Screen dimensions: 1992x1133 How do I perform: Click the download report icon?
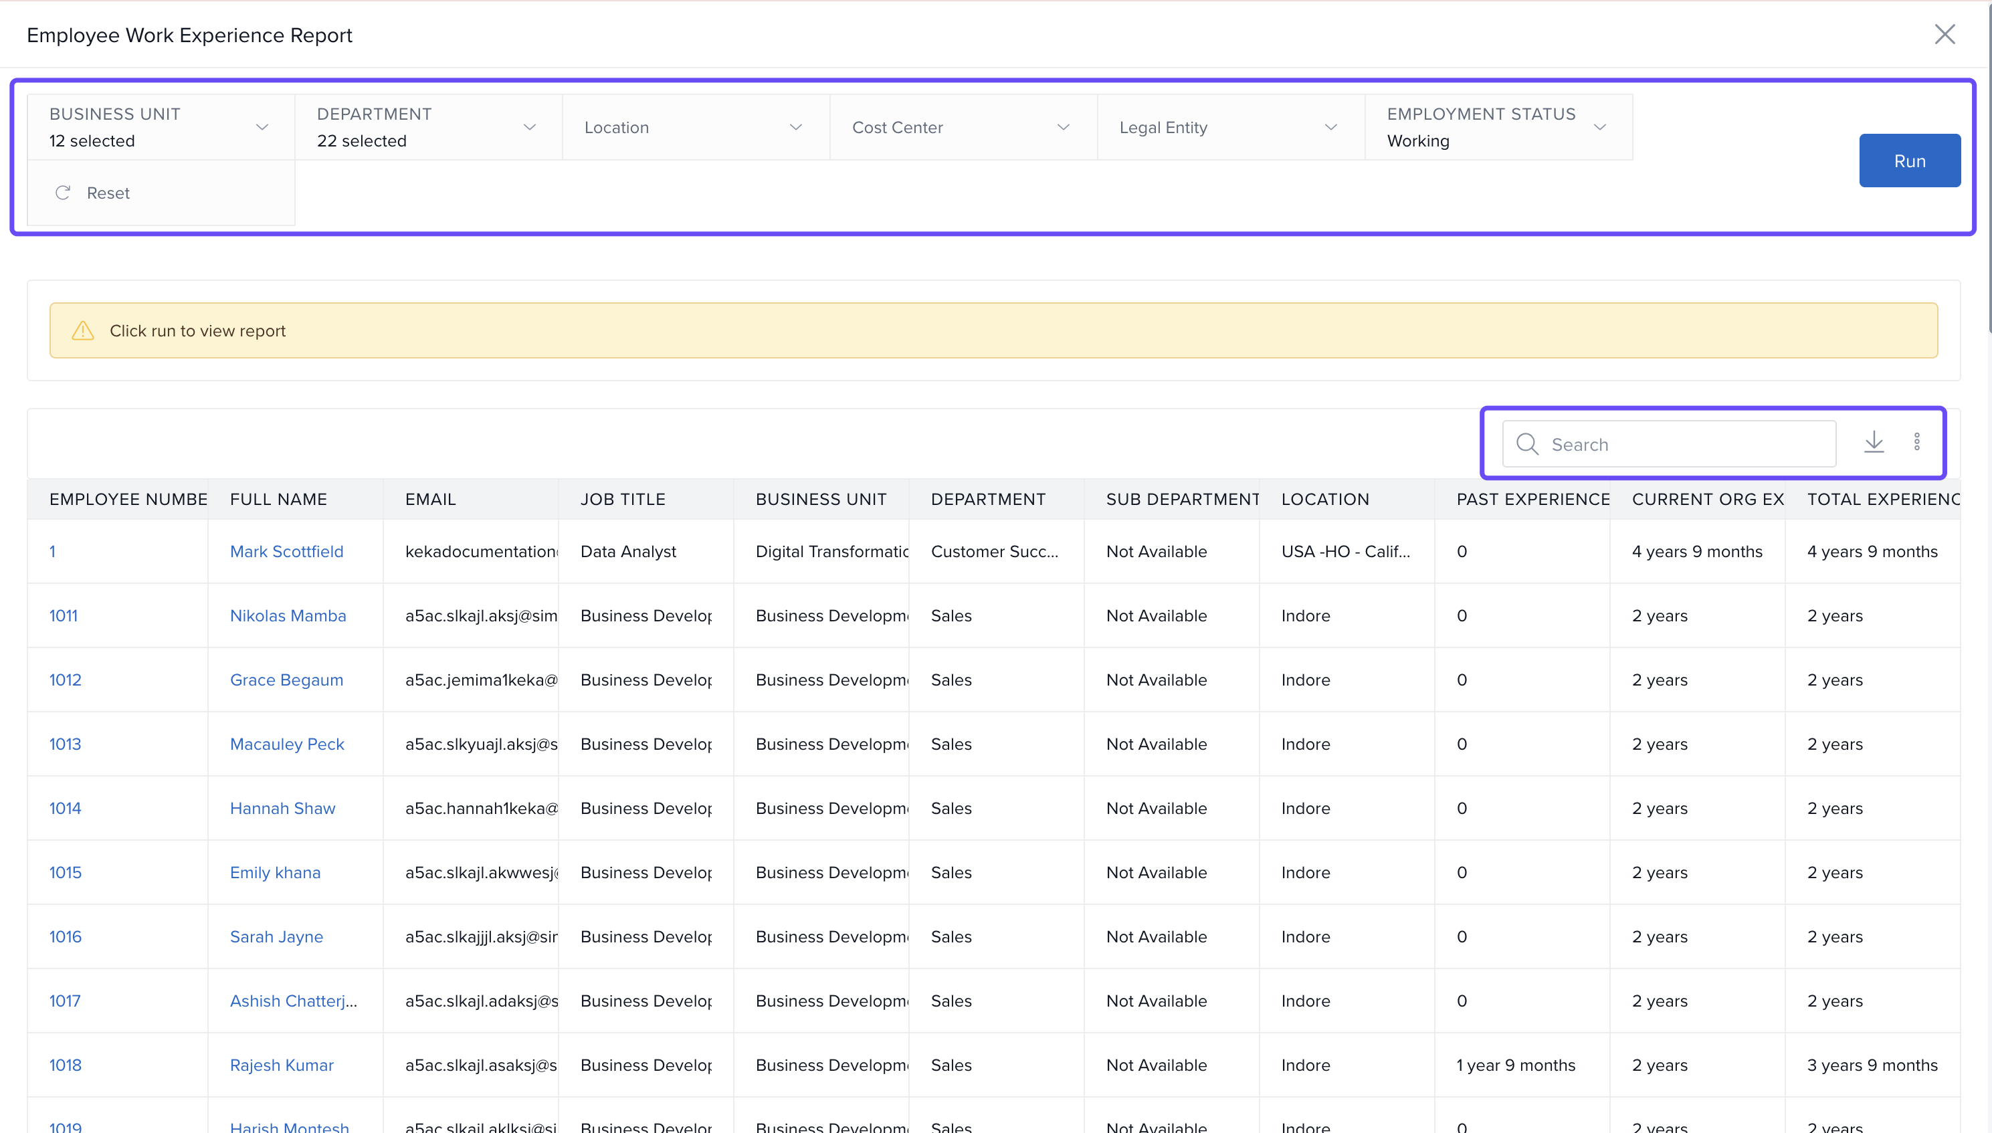1874,442
